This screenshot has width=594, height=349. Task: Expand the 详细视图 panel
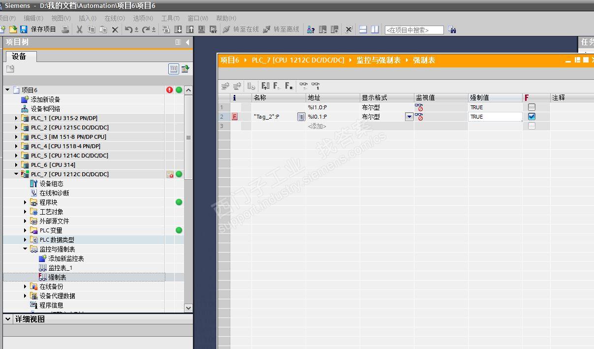pyautogui.click(x=8, y=319)
